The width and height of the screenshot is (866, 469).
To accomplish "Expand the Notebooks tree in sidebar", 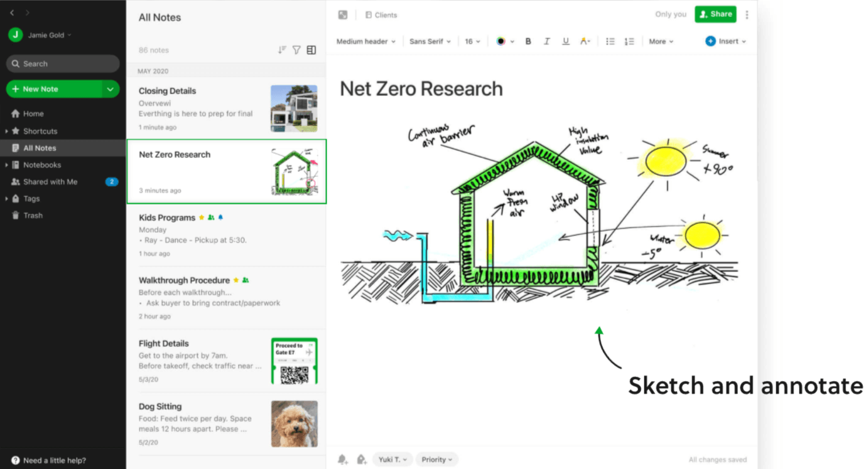I will pyautogui.click(x=7, y=165).
